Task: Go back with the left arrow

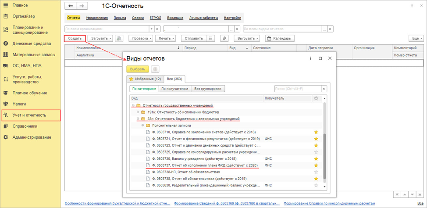Action: coord(70,6)
